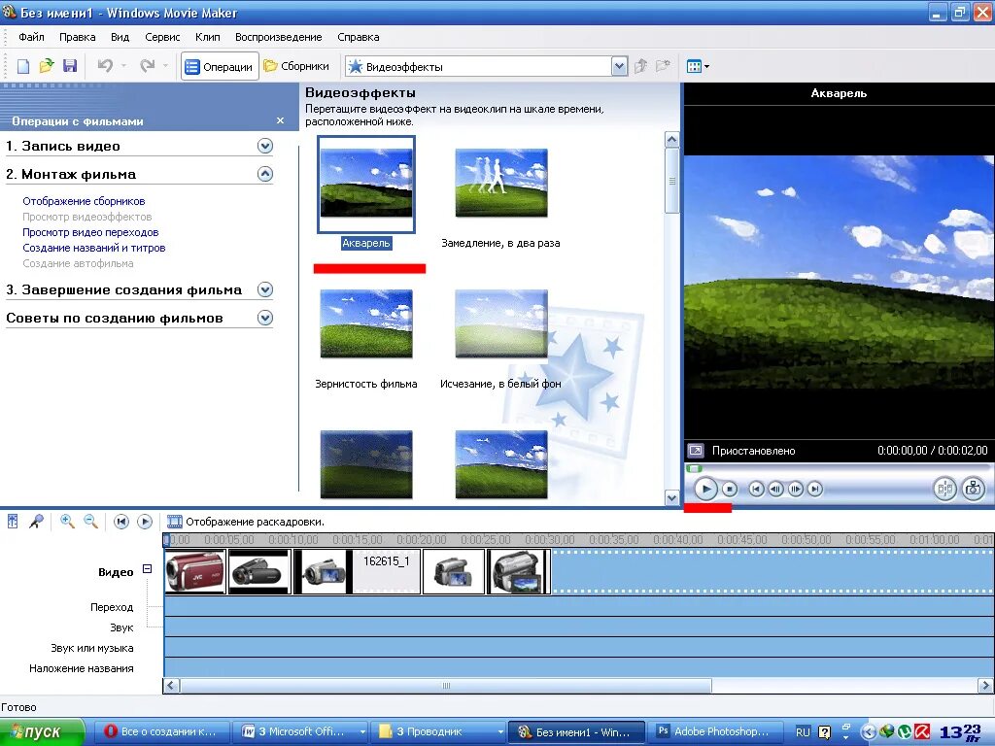Screen dimensions: 995x746
Task: Expand the Запись видео section
Action: coord(265,146)
